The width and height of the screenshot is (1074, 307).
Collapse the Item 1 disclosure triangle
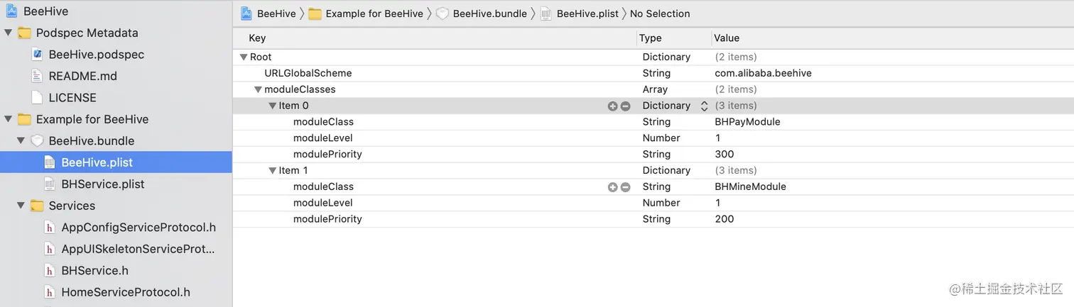[272, 170]
